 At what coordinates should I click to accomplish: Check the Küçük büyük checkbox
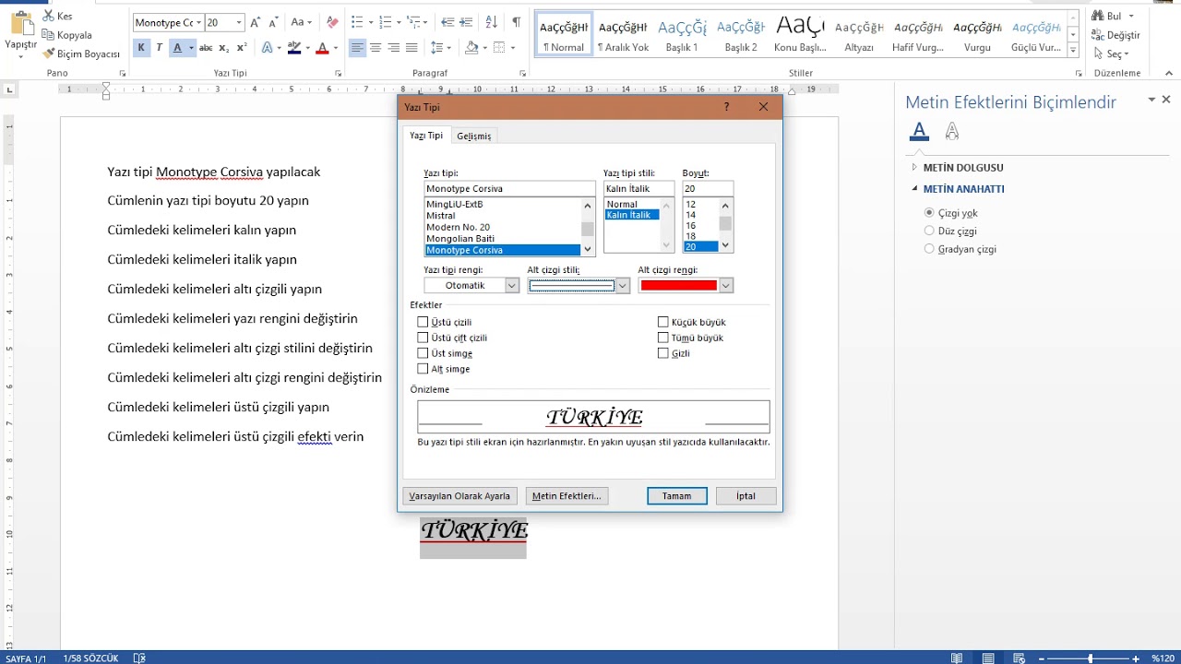[662, 322]
